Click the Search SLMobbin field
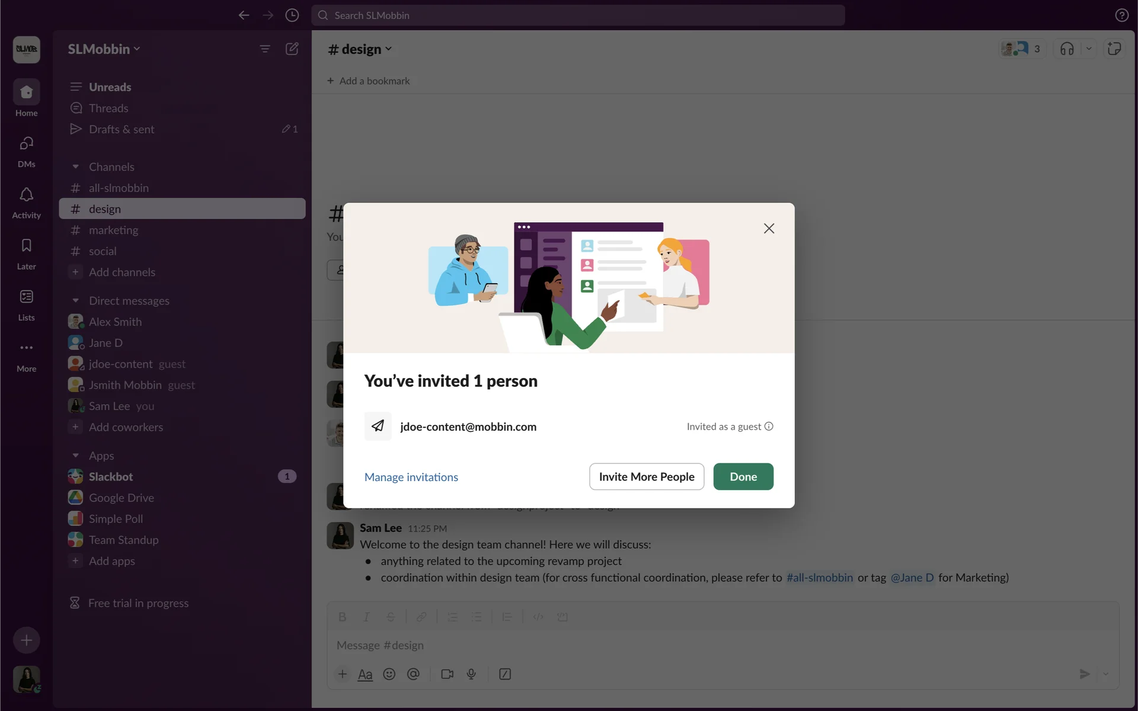The width and height of the screenshot is (1138, 711). tap(578, 15)
